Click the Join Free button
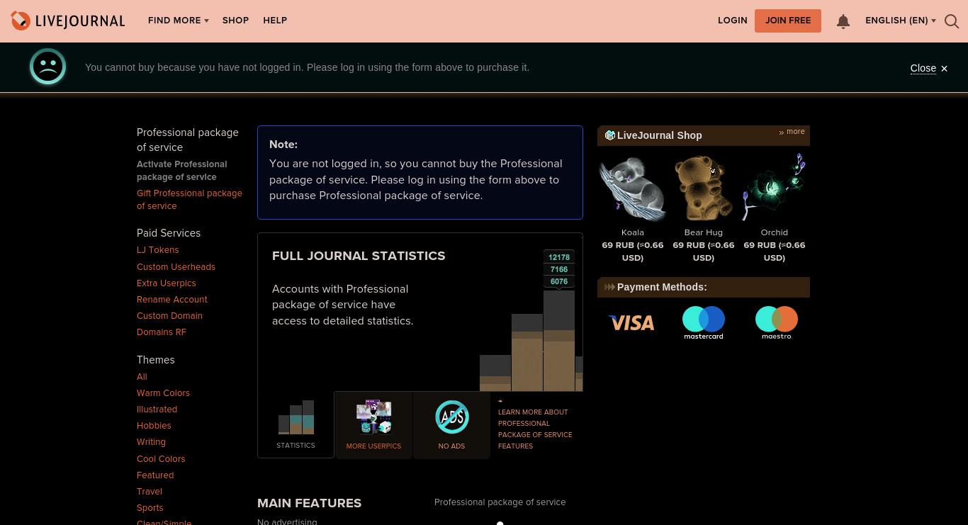968x525 pixels. coord(788,21)
